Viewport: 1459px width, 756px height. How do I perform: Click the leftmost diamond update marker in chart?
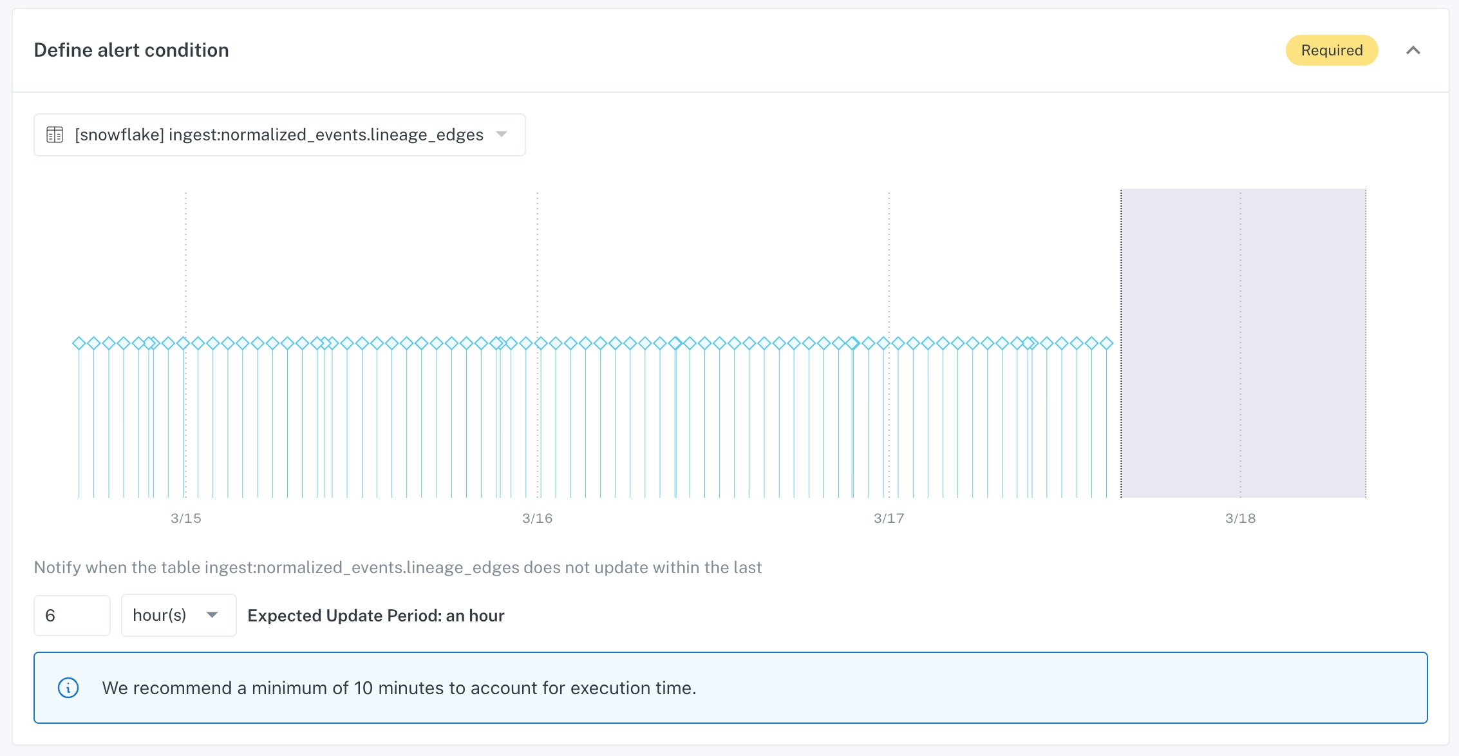coord(79,343)
